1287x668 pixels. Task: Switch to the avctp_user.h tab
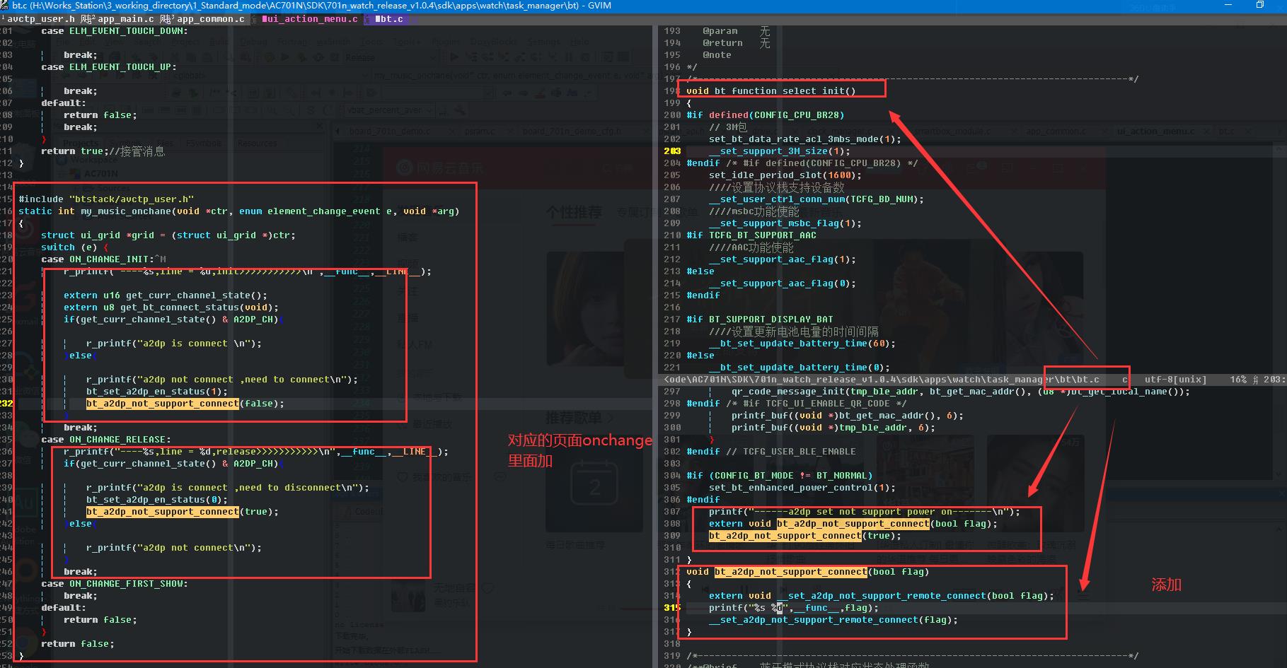(x=41, y=19)
